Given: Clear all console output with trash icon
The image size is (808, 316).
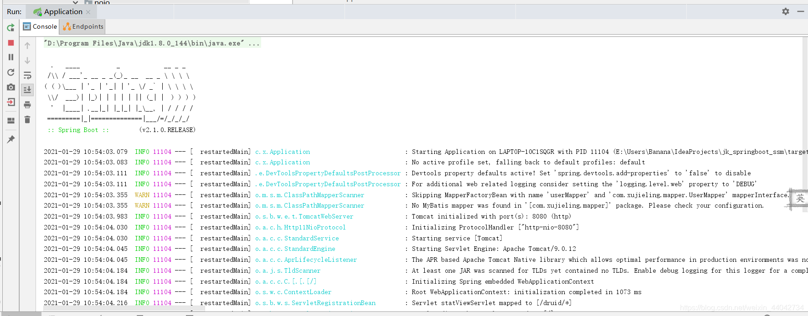Looking at the screenshot, I should pos(27,119).
